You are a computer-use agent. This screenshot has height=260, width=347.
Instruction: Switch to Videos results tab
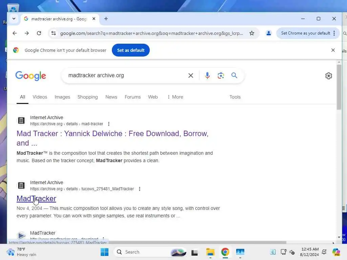[40, 97]
